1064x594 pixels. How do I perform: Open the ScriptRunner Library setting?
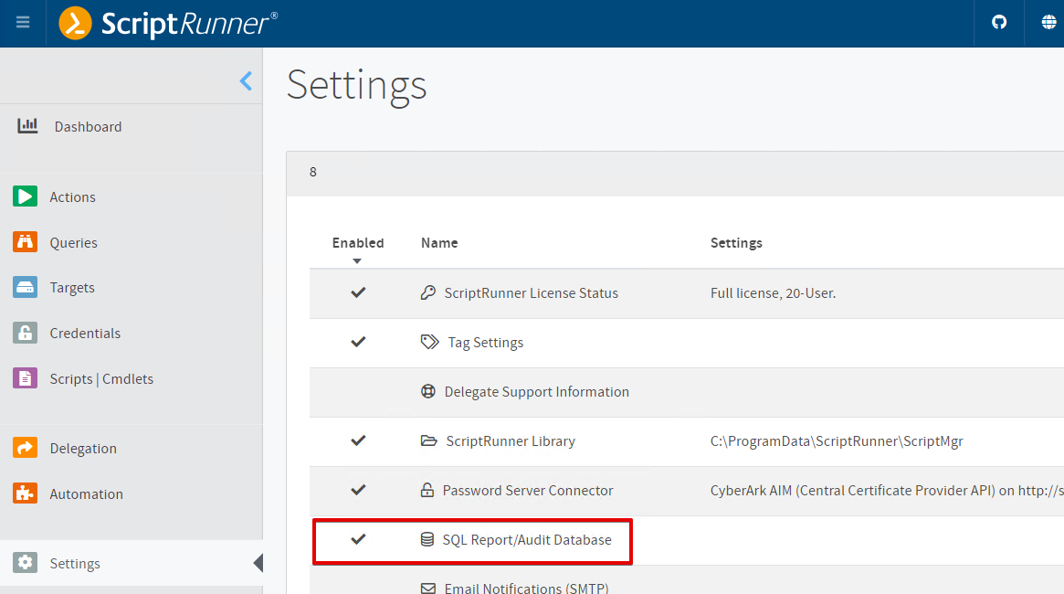pos(511,441)
